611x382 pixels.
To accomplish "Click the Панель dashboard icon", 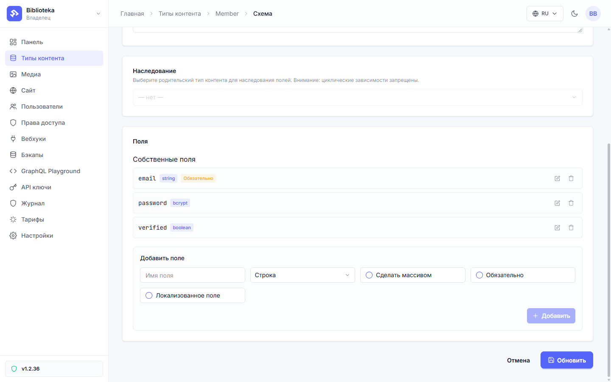I will click(13, 42).
